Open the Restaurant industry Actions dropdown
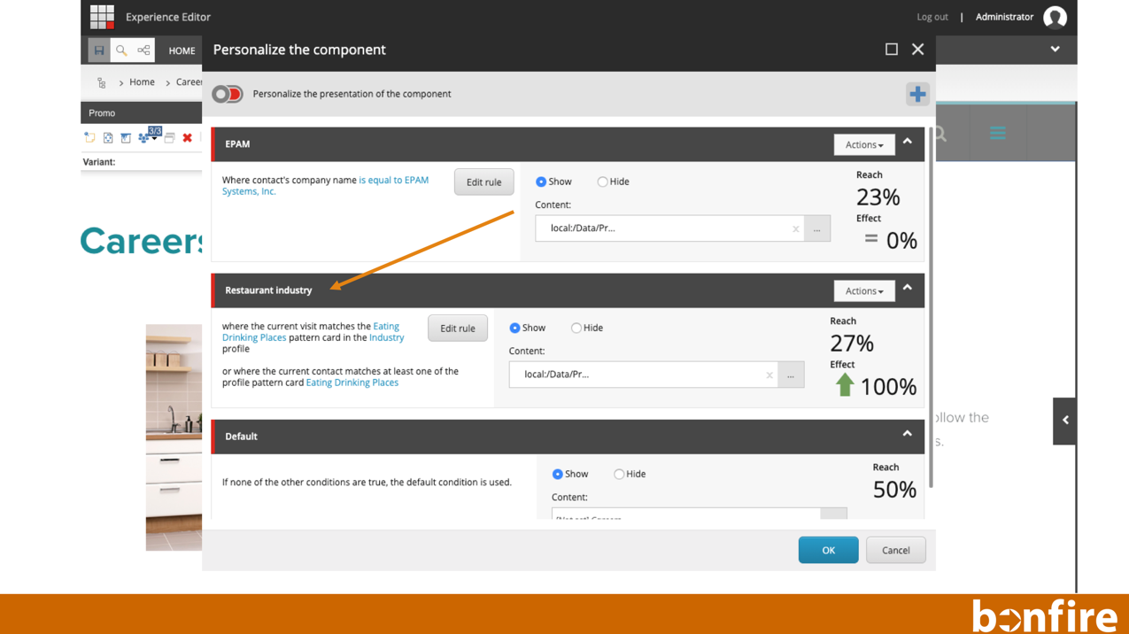This screenshot has height=634, width=1129. click(x=864, y=290)
